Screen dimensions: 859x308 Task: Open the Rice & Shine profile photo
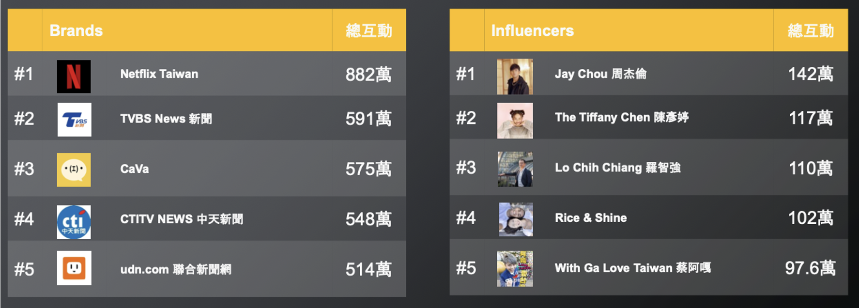tap(516, 219)
